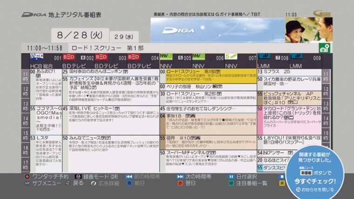Select the ロード!スクリュー 第2部 program
Image resolution: width=354 pixels, height=199 pixels.
click(208, 98)
